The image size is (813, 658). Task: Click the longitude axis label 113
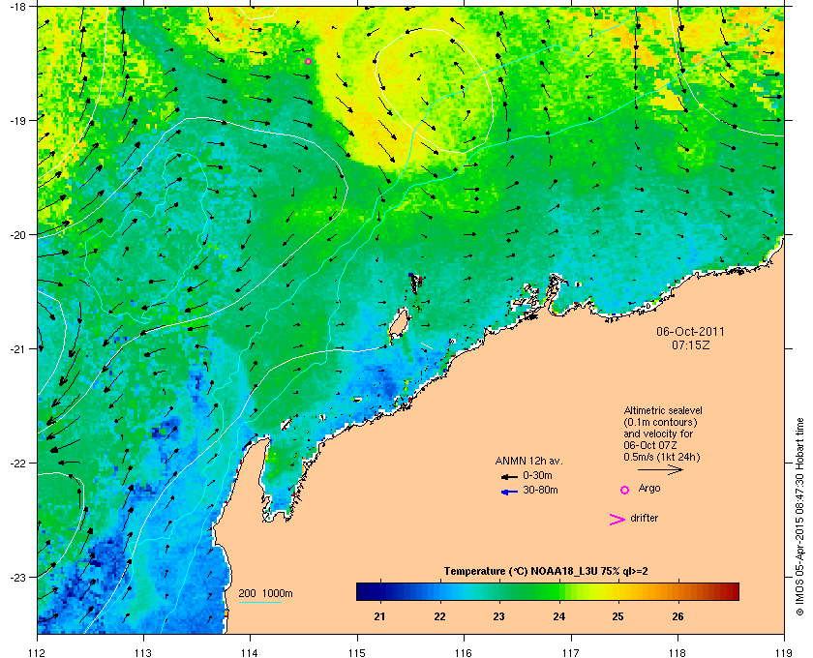(x=143, y=652)
